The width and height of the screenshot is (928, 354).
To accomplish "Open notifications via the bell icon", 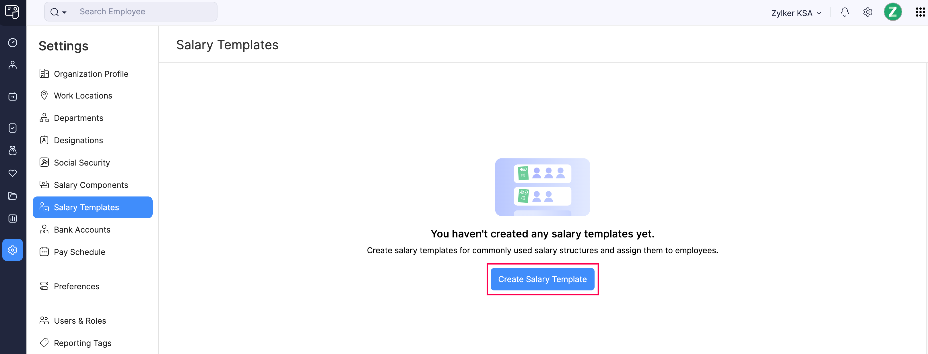I will tap(844, 12).
